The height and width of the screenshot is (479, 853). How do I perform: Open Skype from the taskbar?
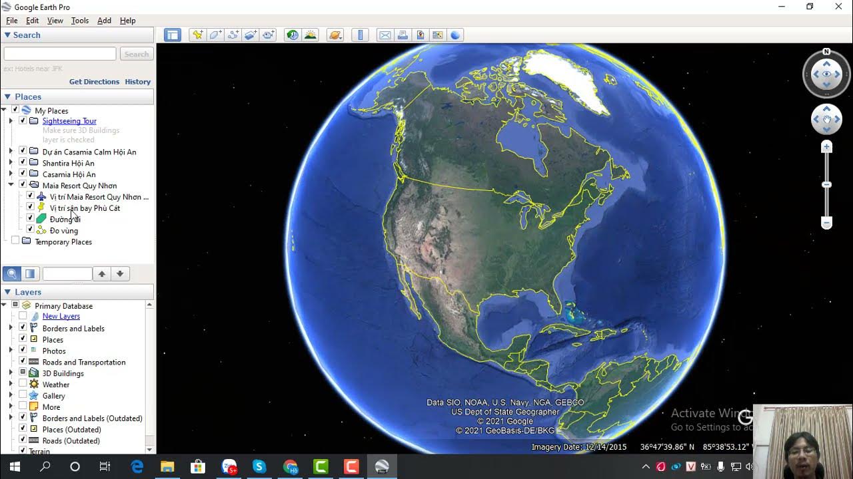259,466
